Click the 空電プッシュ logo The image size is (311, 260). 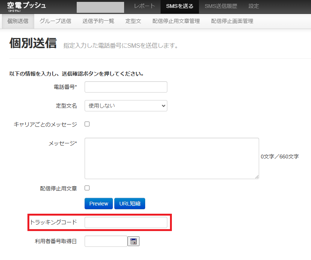pos(27,6)
